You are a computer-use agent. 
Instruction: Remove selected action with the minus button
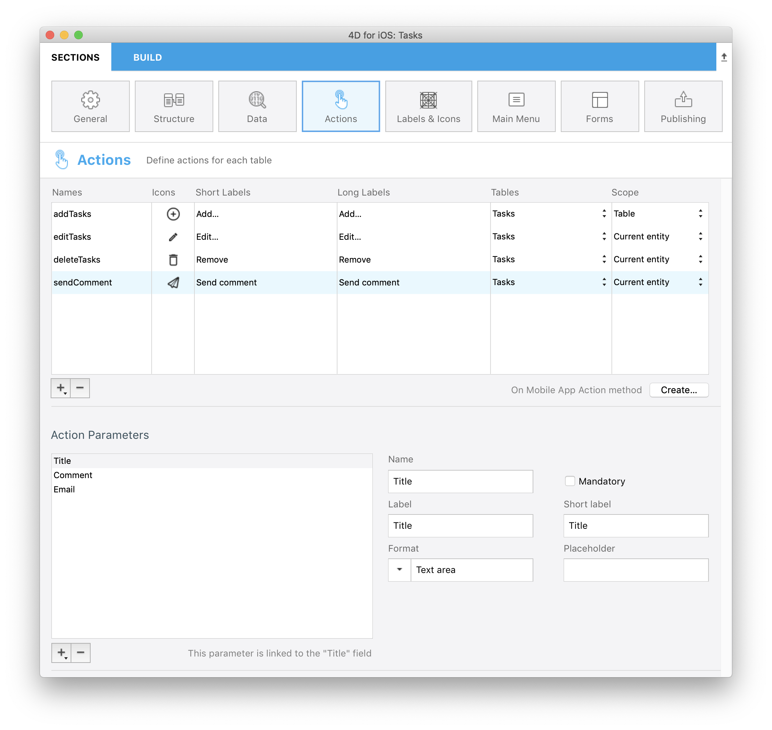click(80, 388)
